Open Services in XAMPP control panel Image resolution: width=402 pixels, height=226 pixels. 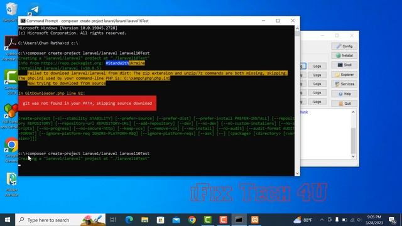pyautogui.click(x=344, y=84)
